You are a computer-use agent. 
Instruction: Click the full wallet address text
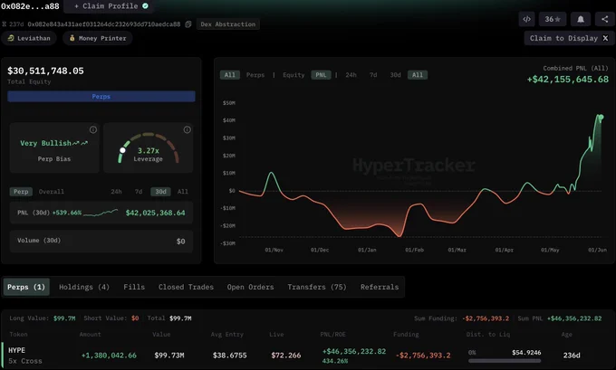[x=104, y=24]
